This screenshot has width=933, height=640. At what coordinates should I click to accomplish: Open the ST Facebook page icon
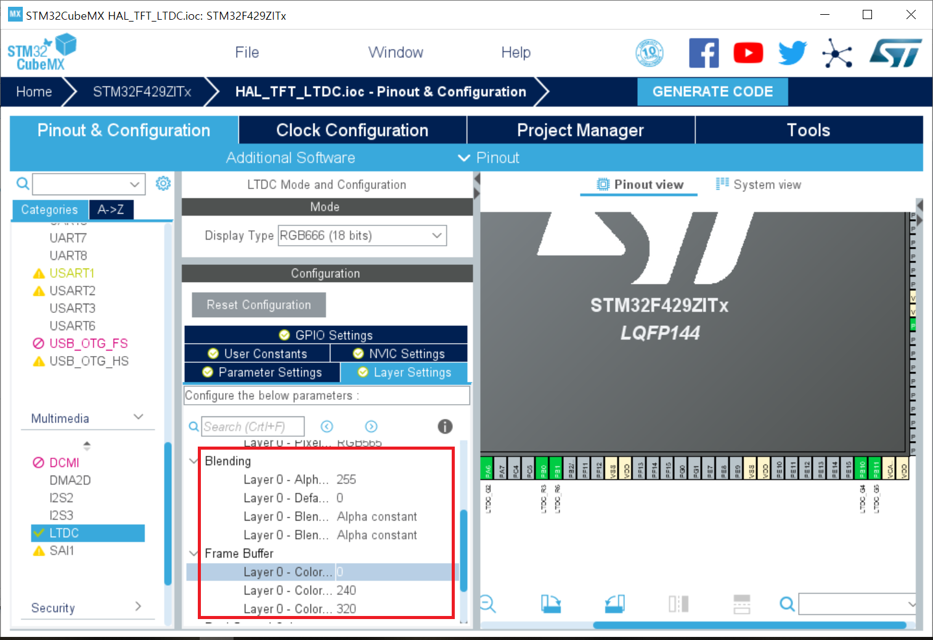click(704, 53)
